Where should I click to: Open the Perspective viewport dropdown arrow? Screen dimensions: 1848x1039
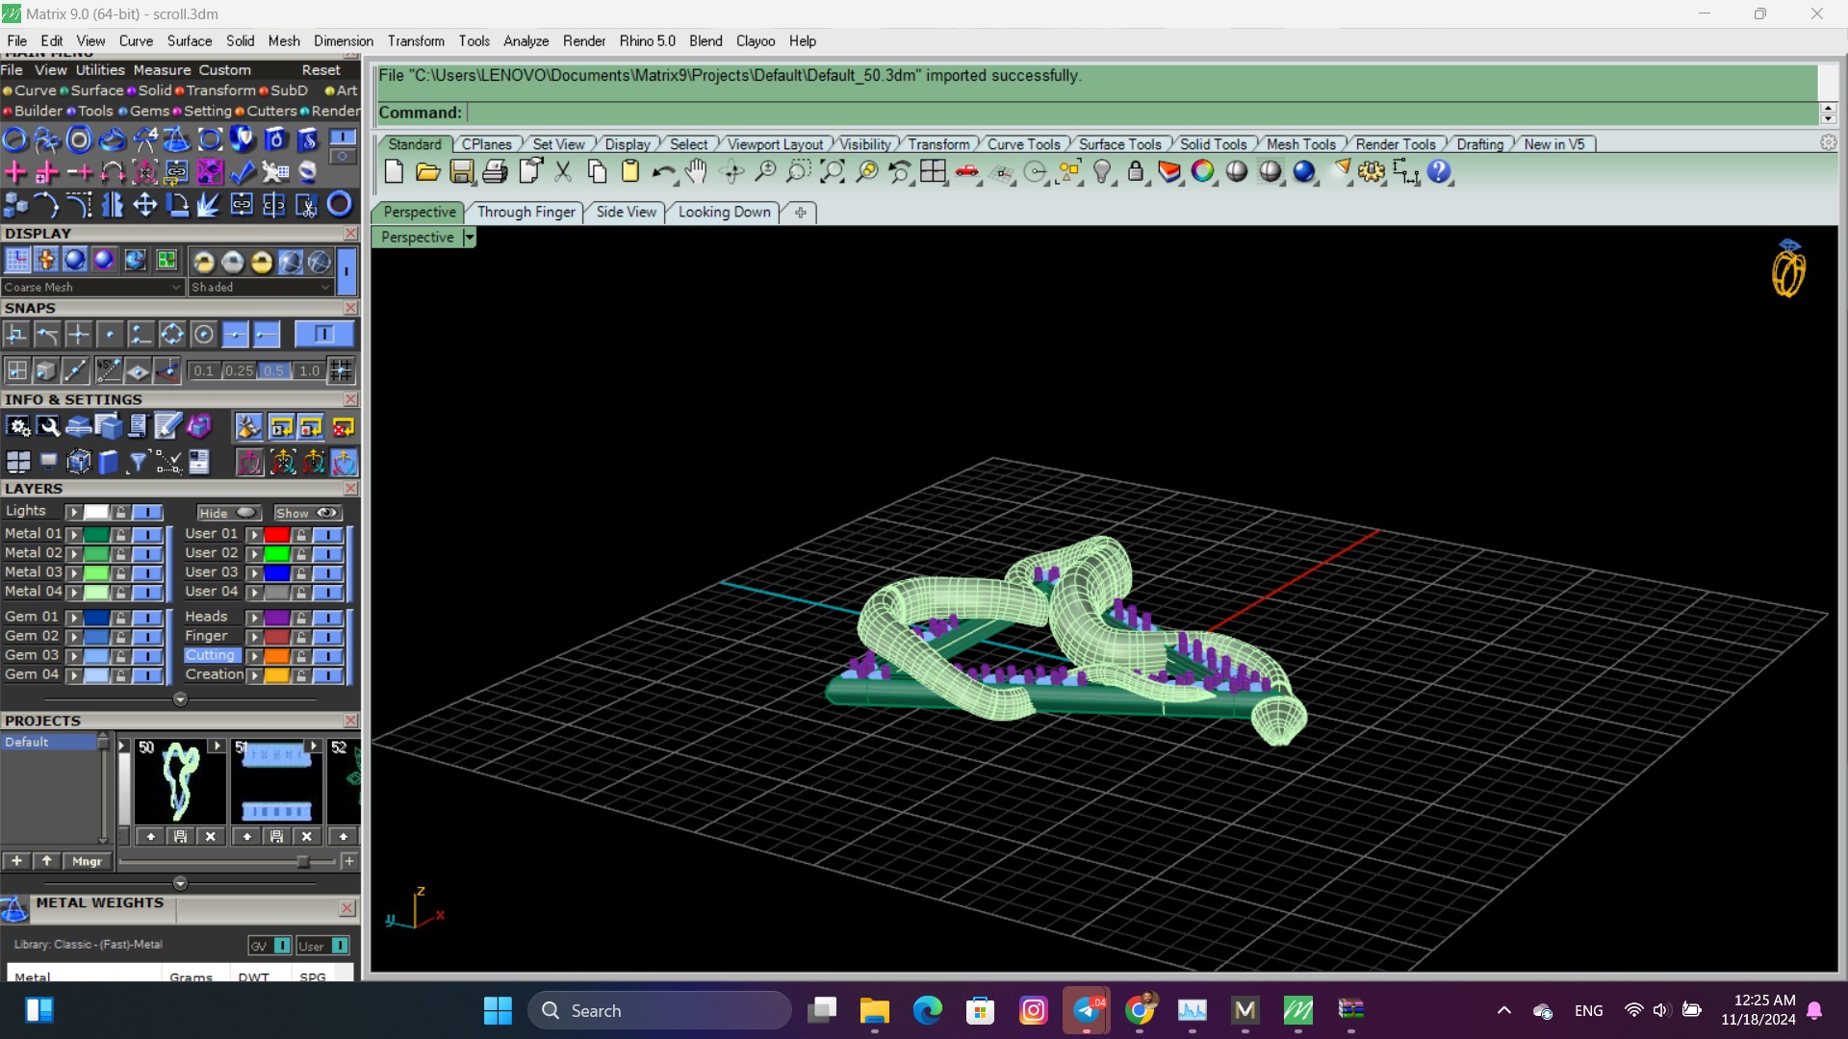[x=470, y=238]
